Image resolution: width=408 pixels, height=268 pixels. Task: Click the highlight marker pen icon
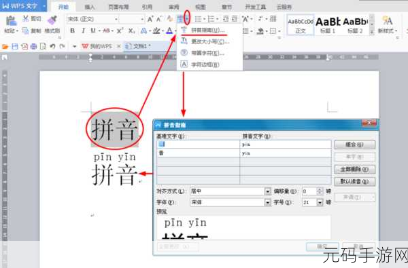click(x=156, y=31)
